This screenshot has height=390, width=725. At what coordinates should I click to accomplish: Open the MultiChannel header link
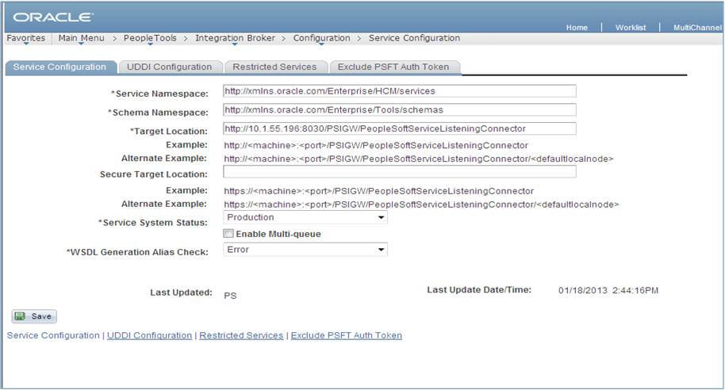click(697, 28)
